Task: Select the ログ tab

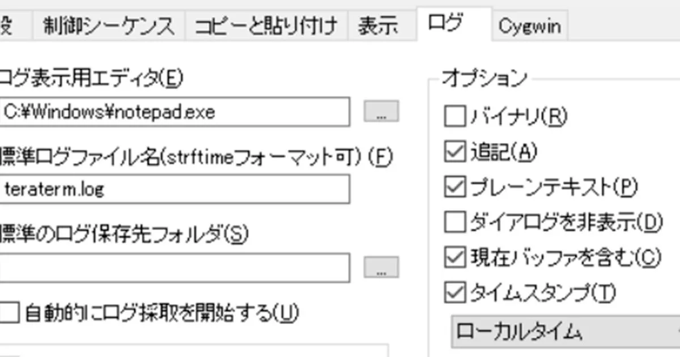Action: point(445,24)
